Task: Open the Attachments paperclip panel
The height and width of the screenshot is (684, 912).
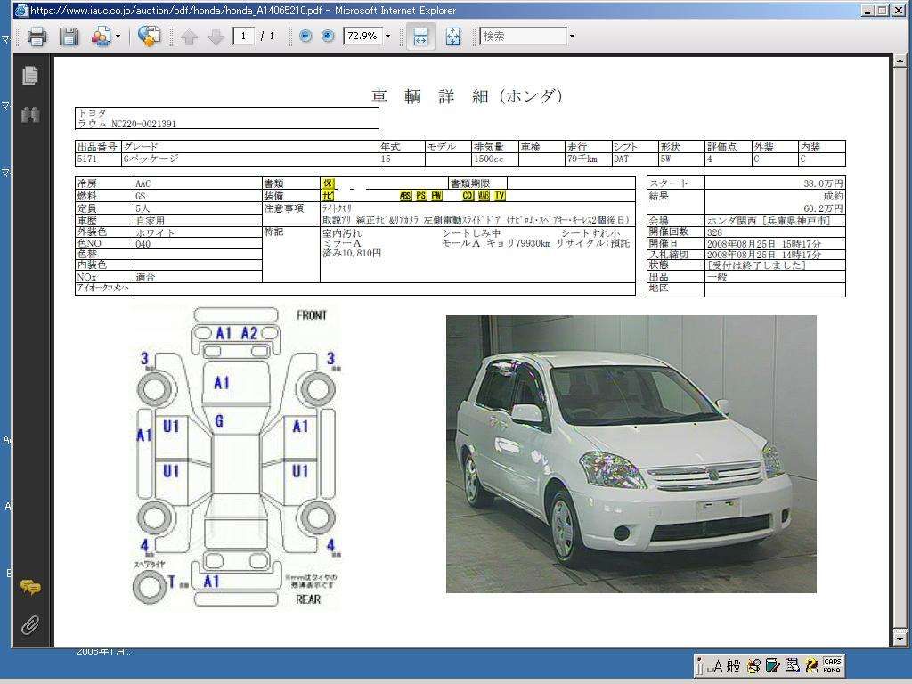Action: 30,625
